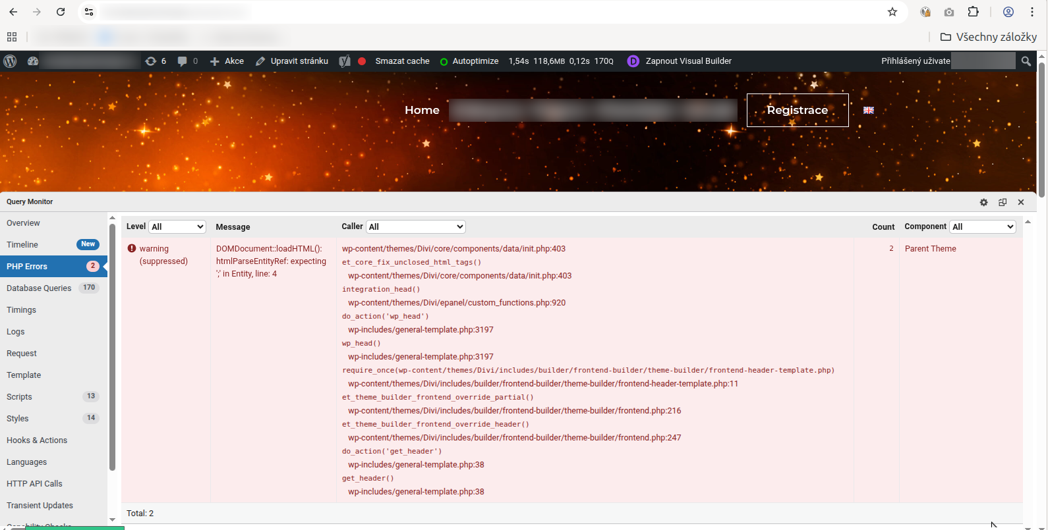Viewport: 1048px width, 530px height.
Task: Open the Component filter dropdown
Action: tap(983, 226)
